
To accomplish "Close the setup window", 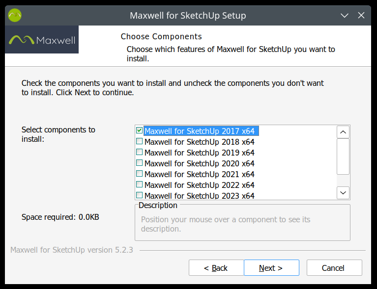I will pyautogui.click(x=361, y=15).
